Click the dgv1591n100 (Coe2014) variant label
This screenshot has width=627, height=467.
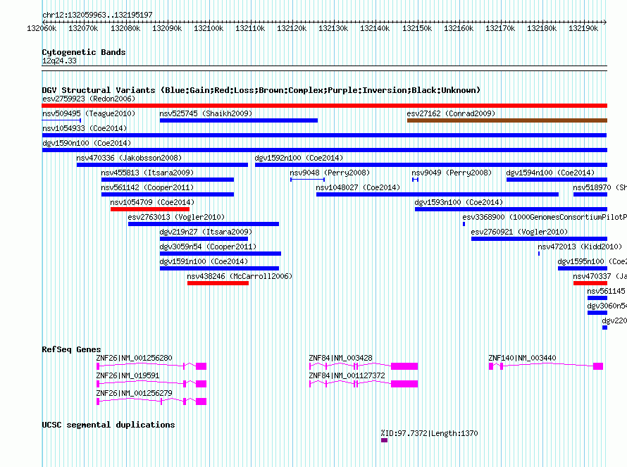(204, 261)
